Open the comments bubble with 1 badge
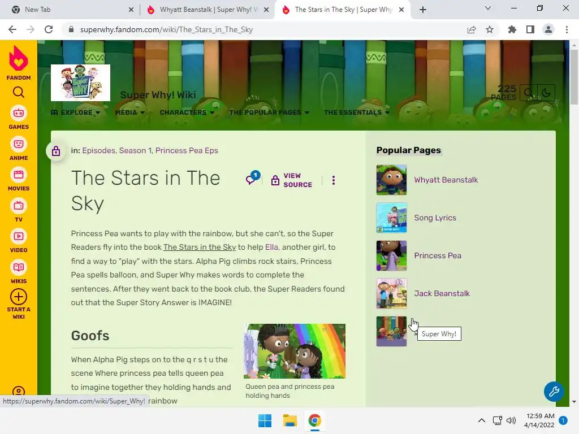 253,178
